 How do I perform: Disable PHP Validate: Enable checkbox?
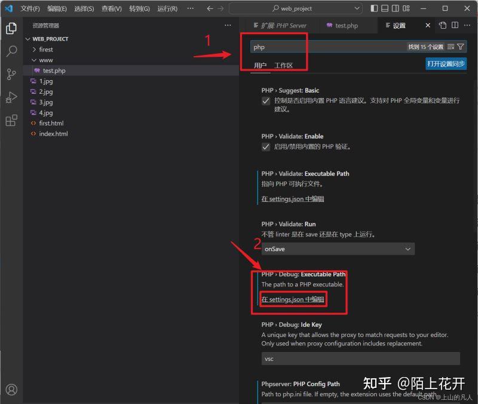coord(266,147)
